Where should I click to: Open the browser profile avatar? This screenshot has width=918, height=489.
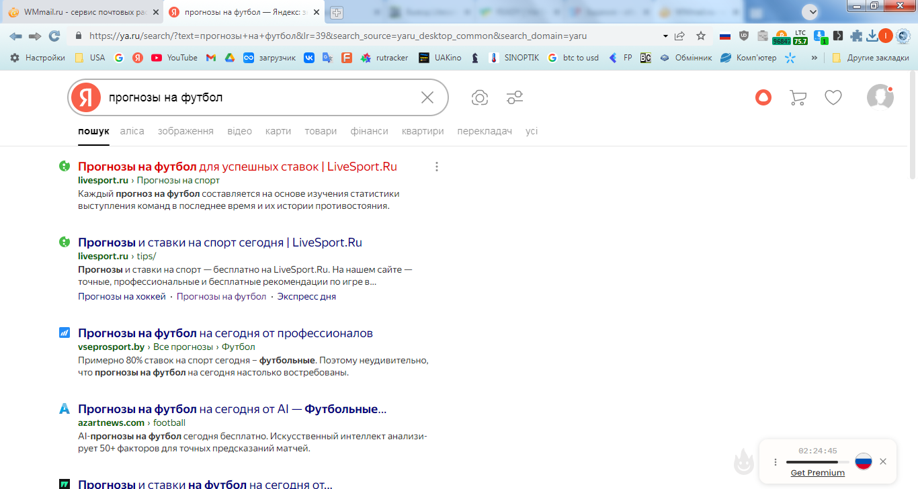[x=885, y=36]
